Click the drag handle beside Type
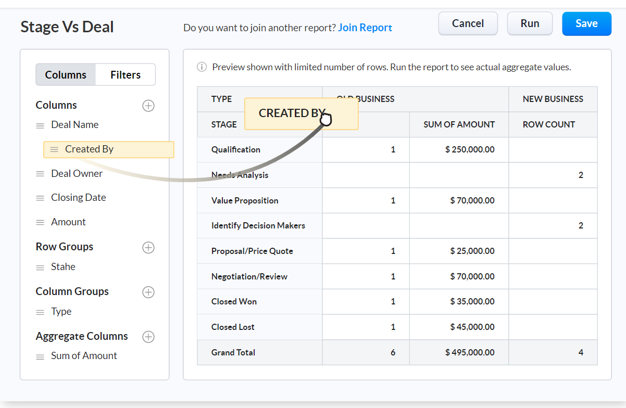The width and height of the screenshot is (626, 408). pyautogui.click(x=40, y=311)
